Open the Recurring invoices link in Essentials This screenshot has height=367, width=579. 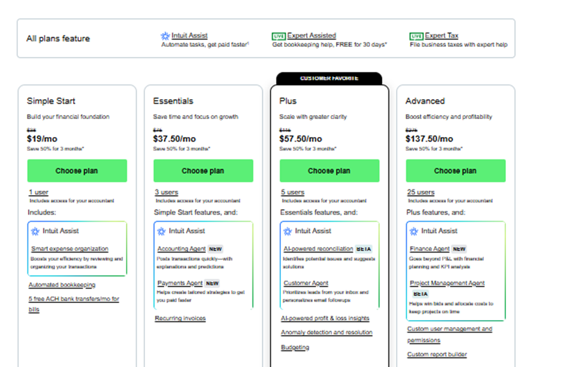tap(180, 318)
